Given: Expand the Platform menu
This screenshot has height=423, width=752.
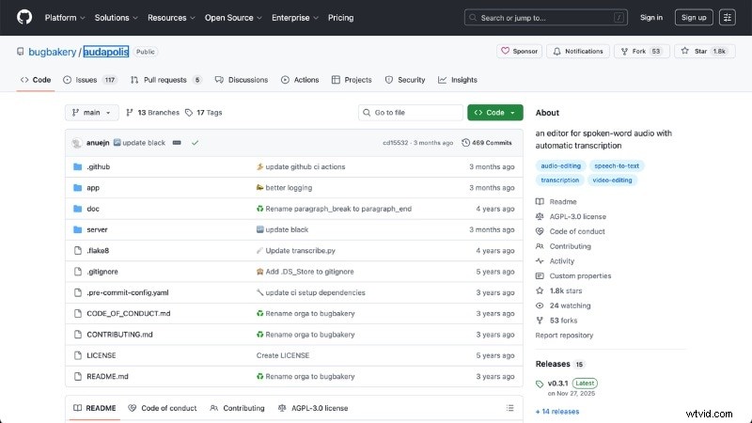Looking at the screenshot, I should [x=65, y=17].
